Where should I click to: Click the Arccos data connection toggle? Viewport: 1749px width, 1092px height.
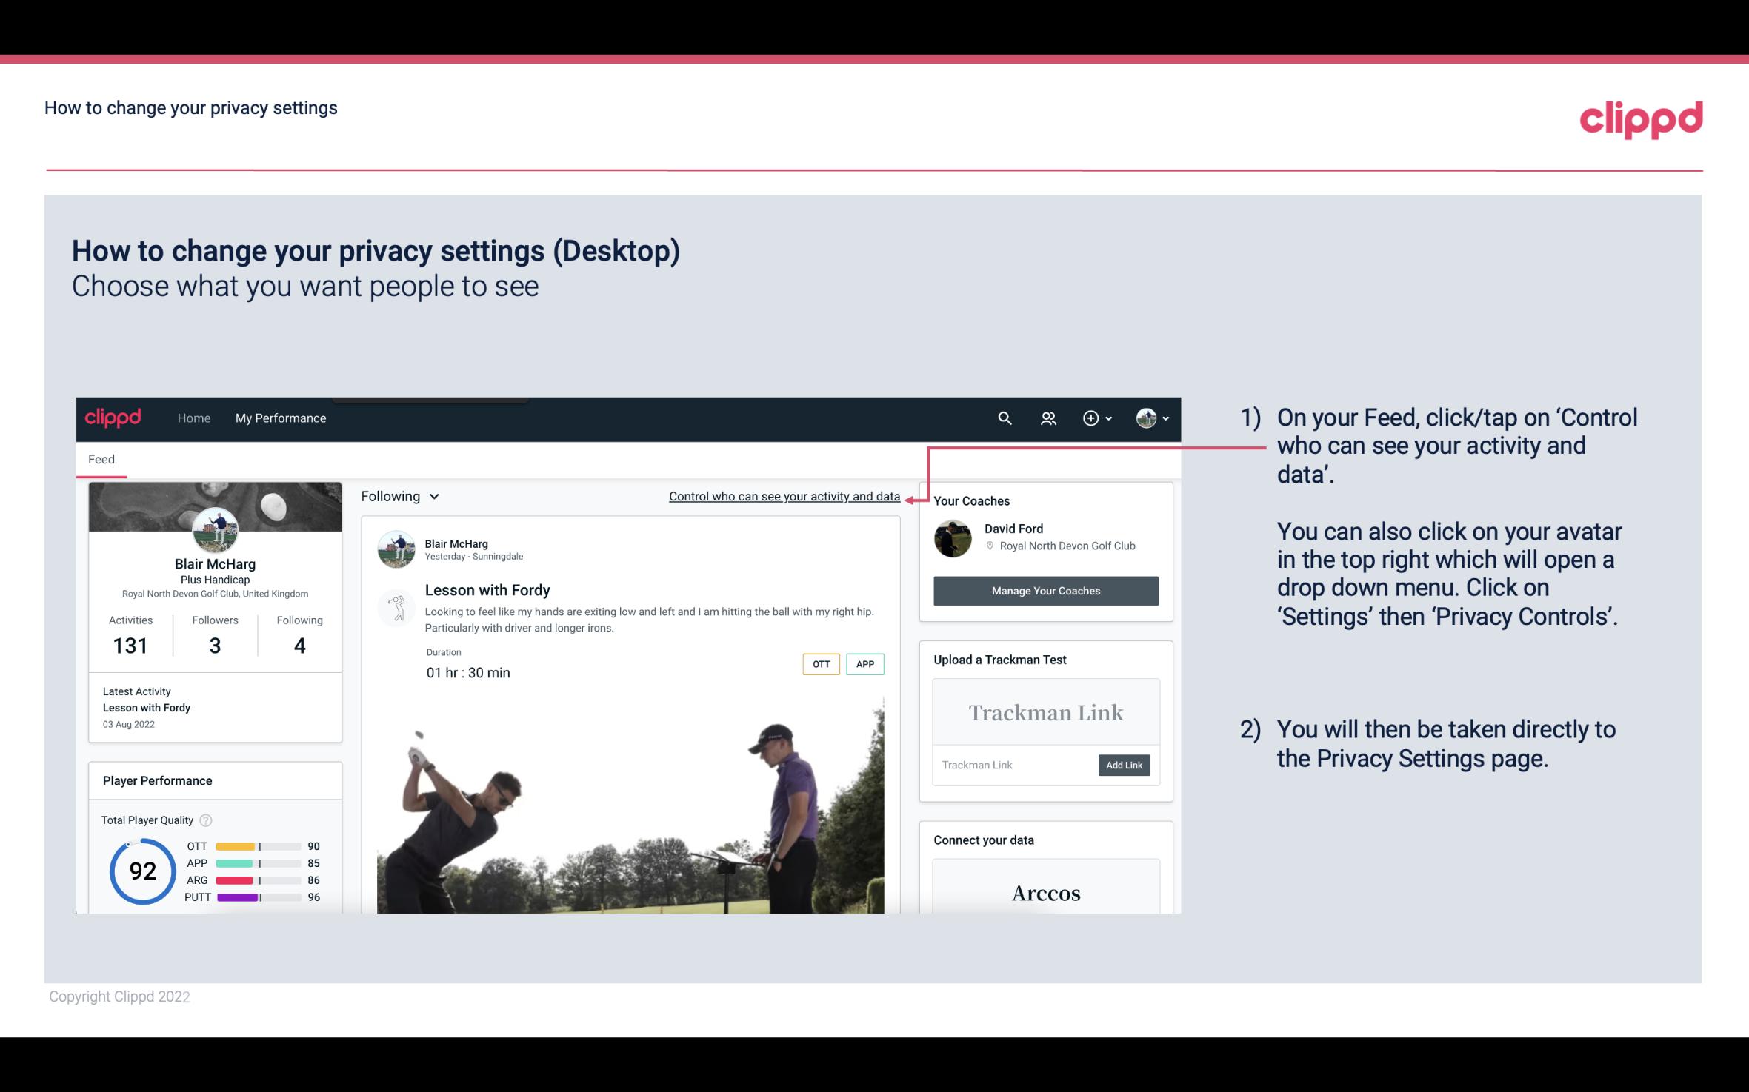tap(1046, 892)
